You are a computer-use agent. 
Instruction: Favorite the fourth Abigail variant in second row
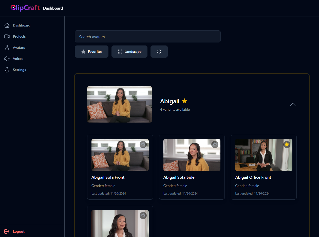pos(143,216)
